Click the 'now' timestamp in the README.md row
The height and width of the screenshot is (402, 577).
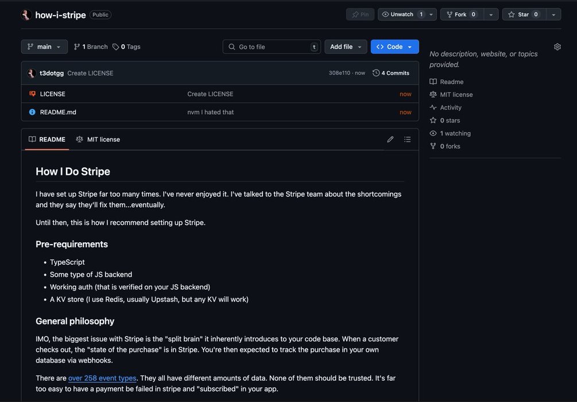point(405,112)
